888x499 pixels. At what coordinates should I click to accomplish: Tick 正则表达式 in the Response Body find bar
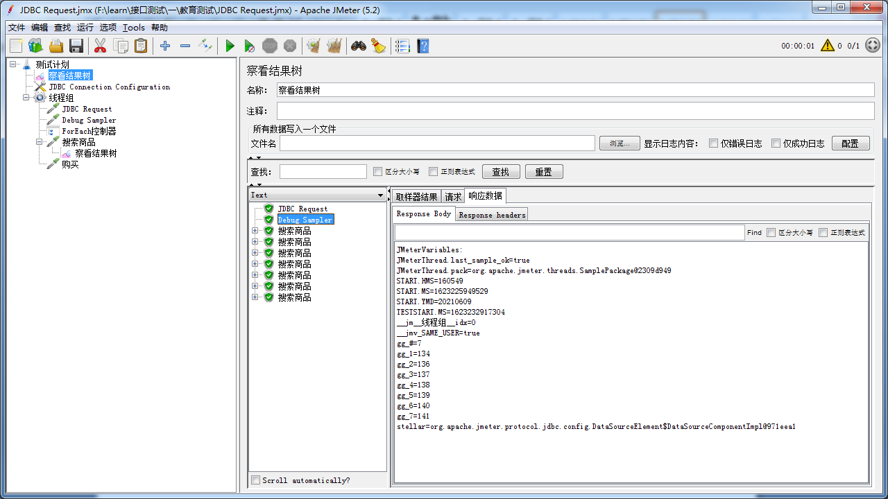tap(823, 233)
